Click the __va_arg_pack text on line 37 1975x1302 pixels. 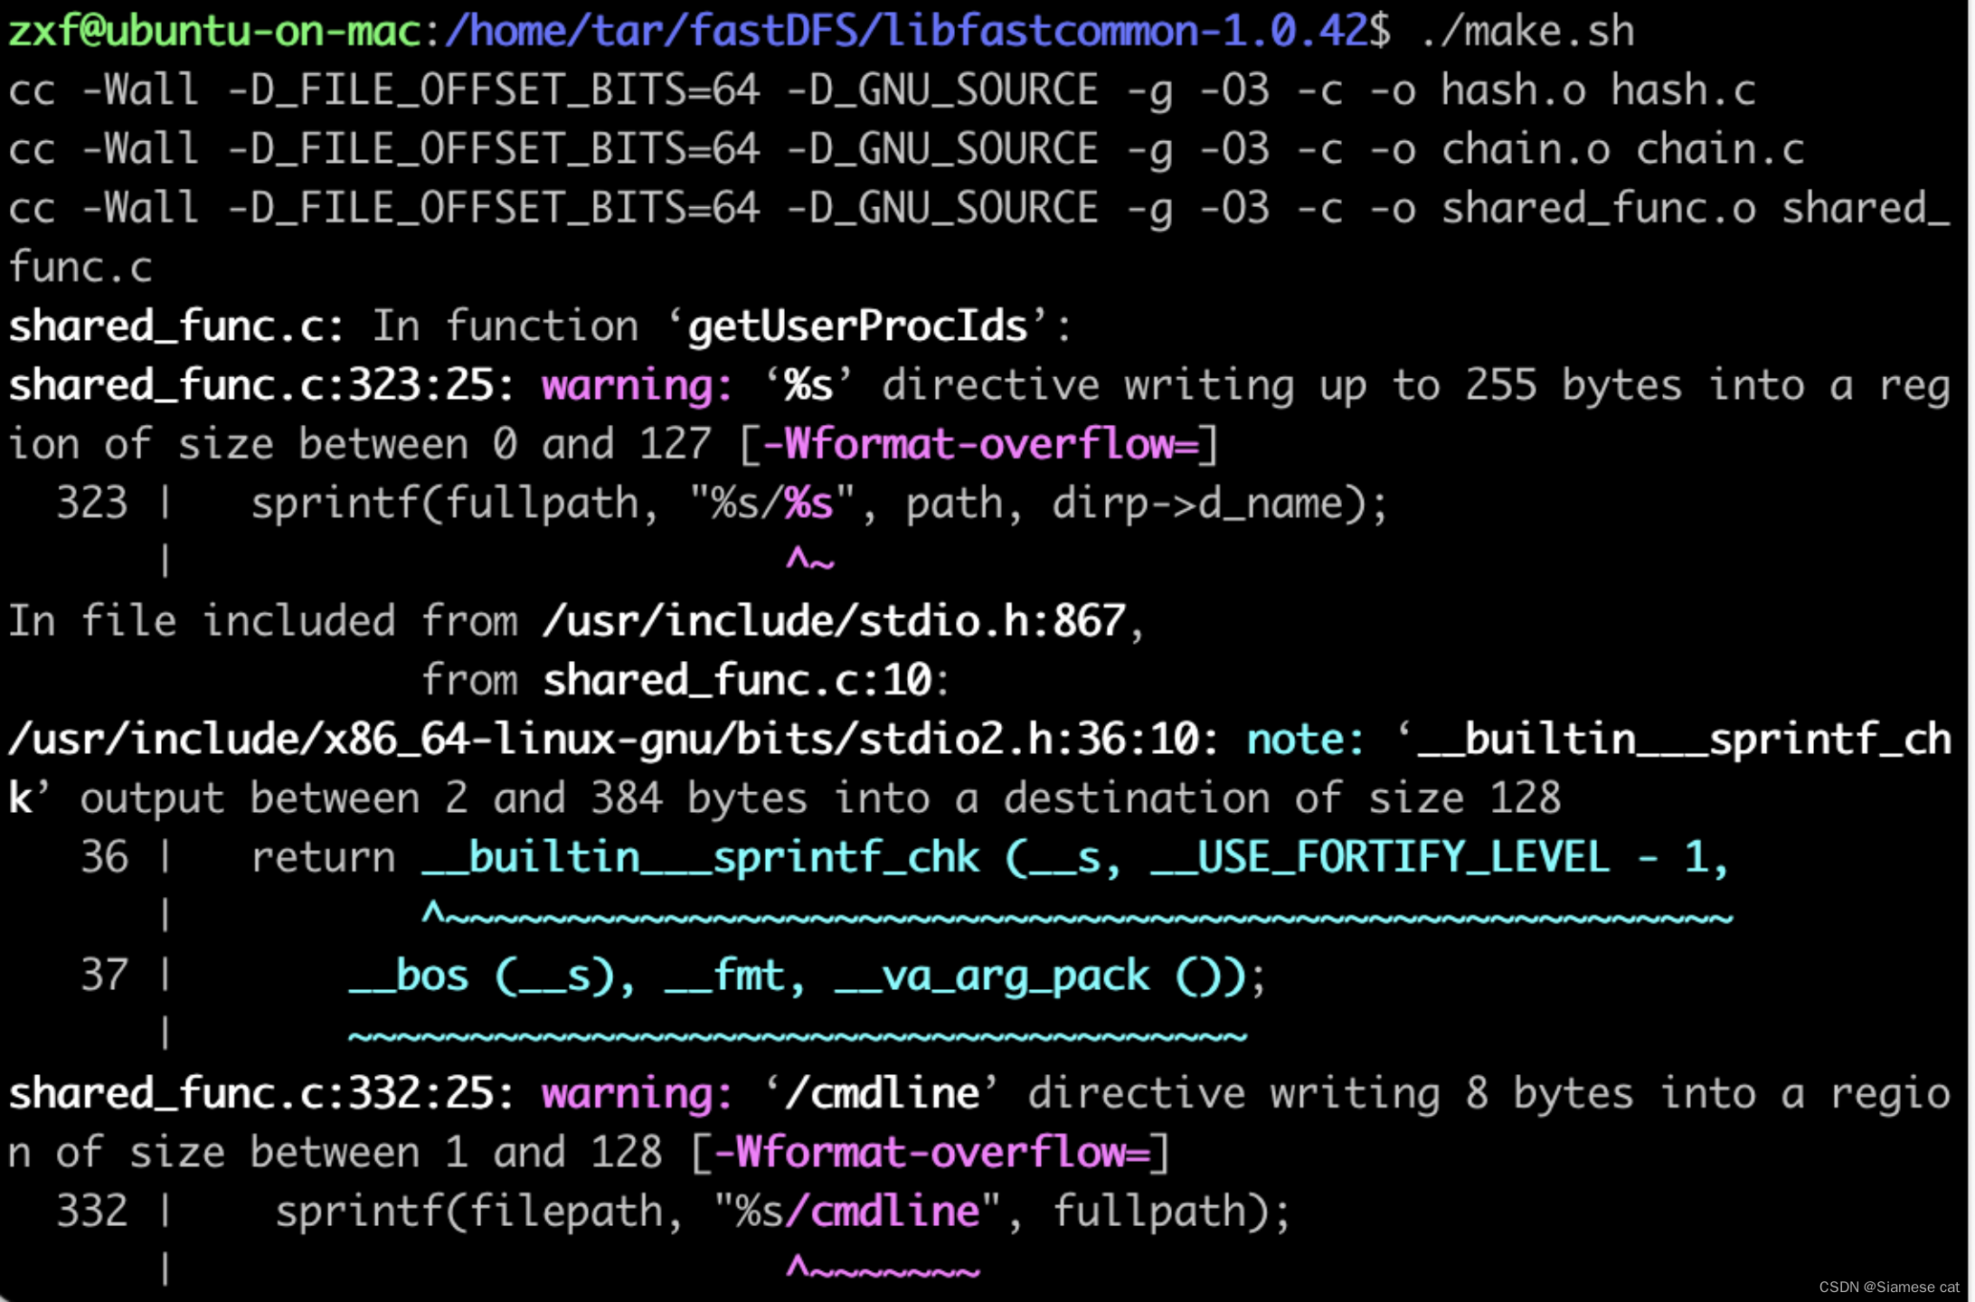(992, 976)
